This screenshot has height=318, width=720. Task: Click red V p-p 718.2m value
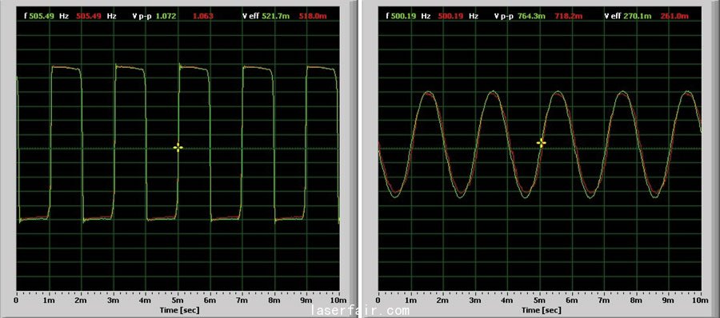569,16
